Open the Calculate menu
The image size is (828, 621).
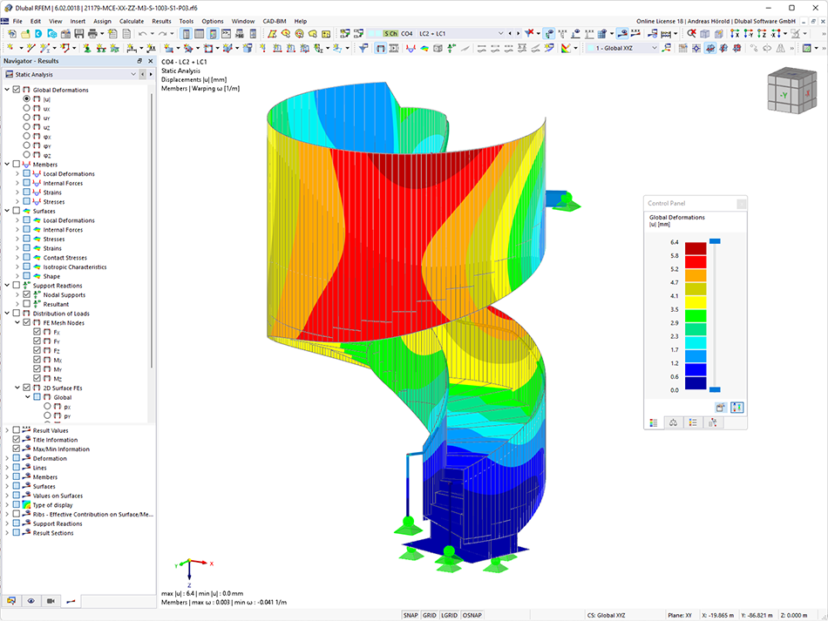tap(132, 21)
